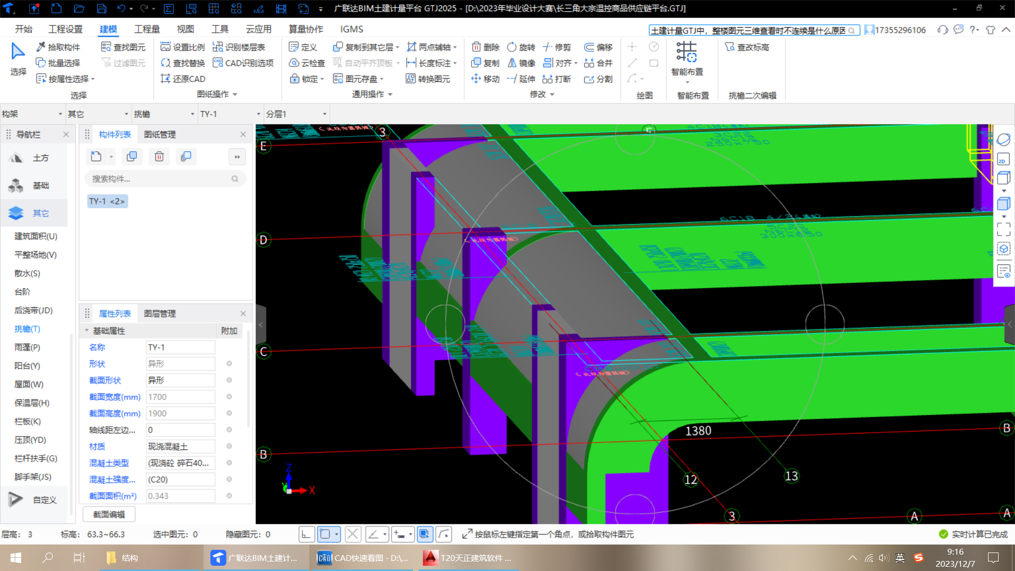This screenshot has height=571, width=1015.
Task: Select the 分割 split tool
Action: point(598,79)
